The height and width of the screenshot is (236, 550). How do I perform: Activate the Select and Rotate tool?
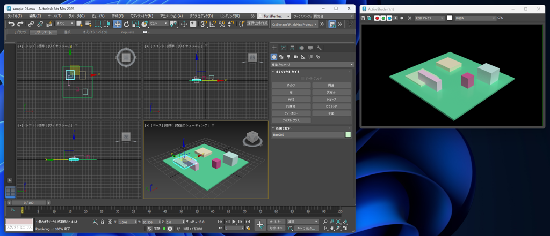(x=127, y=24)
